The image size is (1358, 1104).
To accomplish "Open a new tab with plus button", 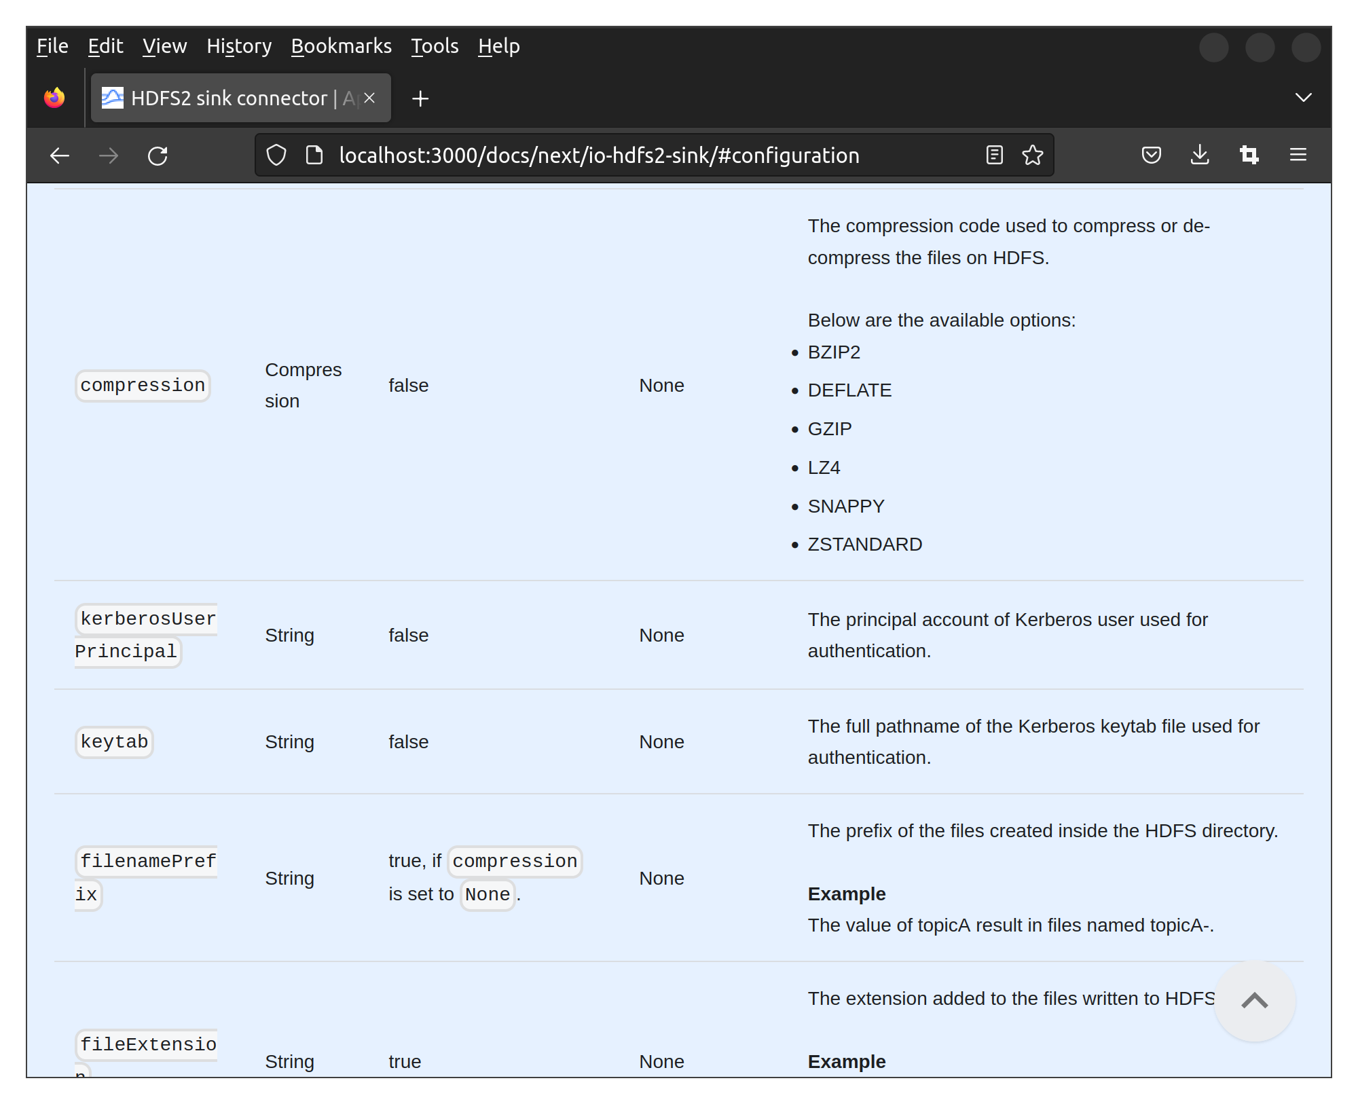I will coord(420,98).
